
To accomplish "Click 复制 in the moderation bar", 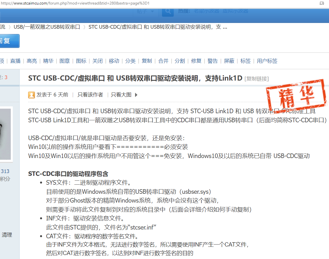I will (x=147, y=61).
